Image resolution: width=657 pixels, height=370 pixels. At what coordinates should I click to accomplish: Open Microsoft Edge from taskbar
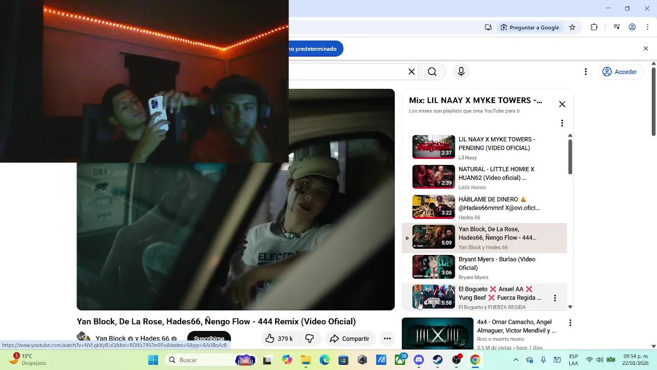[324, 360]
